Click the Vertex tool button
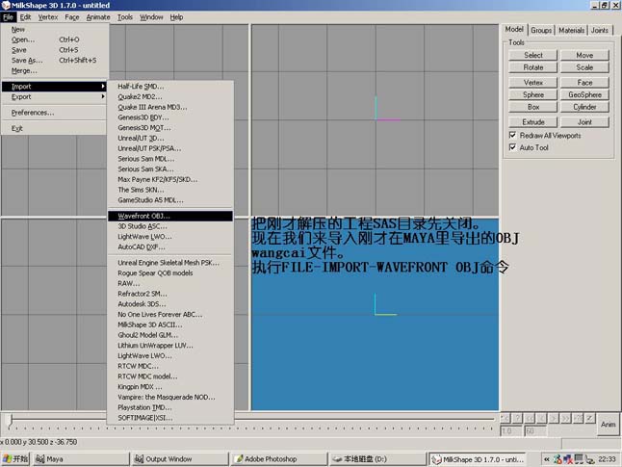Viewport: 622px width, 467px height. 533,83
